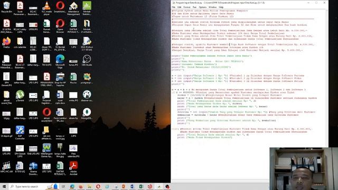The image size is (338, 190).
Task: Select the RAB LPD.JPG desktop file
Action: point(33,149)
